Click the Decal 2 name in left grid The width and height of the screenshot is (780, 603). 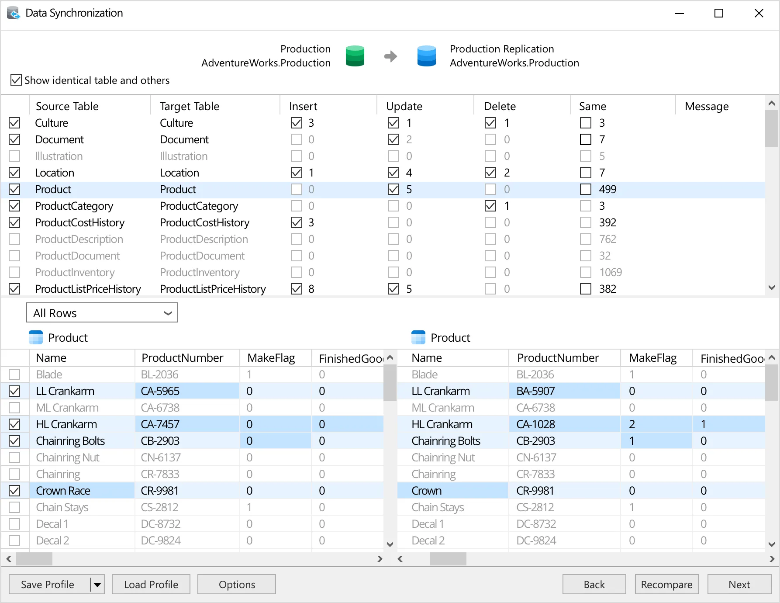tap(52, 541)
